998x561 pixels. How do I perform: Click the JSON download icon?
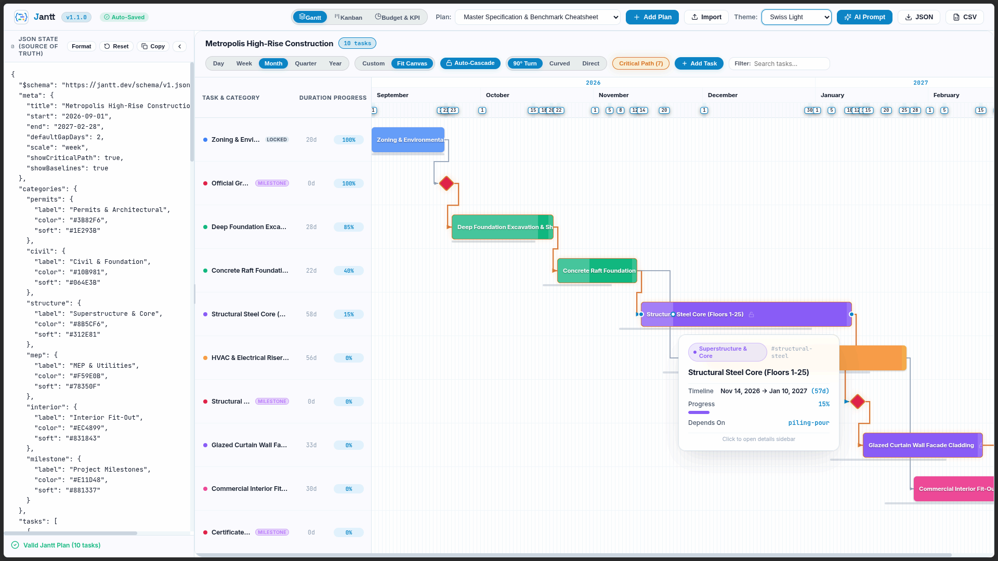point(909,17)
